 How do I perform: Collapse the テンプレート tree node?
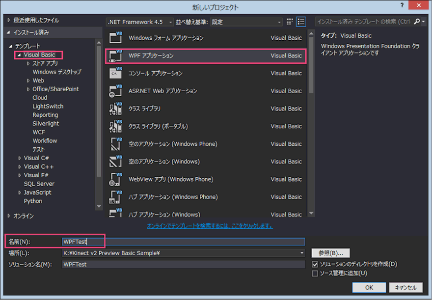10,46
